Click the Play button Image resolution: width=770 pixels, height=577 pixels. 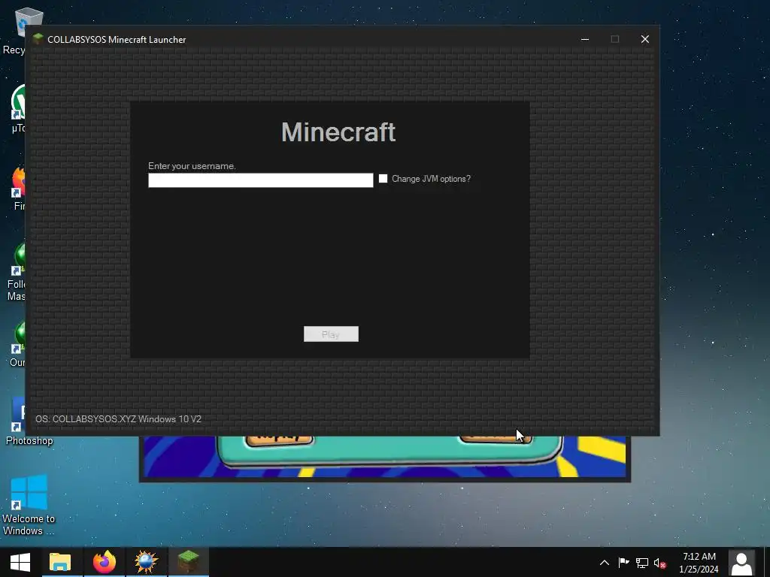331,334
